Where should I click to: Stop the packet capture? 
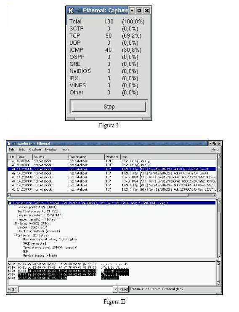[109, 107]
